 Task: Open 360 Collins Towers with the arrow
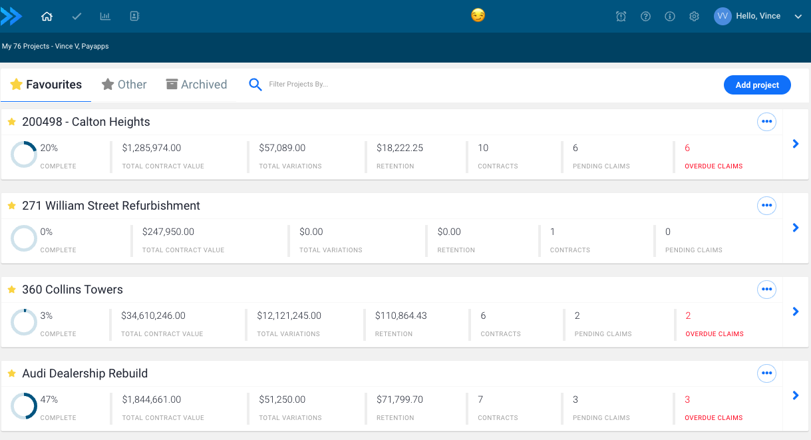click(x=795, y=312)
